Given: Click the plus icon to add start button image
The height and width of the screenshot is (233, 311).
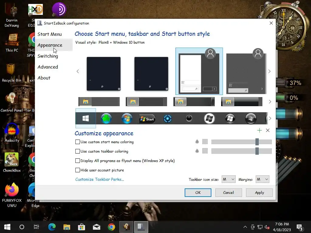Looking at the screenshot, I should pyautogui.click(x=259, y=130).
